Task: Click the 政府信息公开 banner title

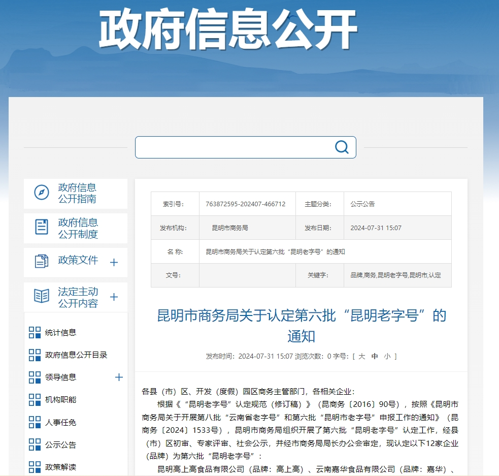Action: pos(228,29)
